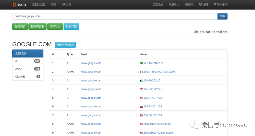Open www.google.com host link in row 4
The image size is (255, 136).
tap(91, 89)
